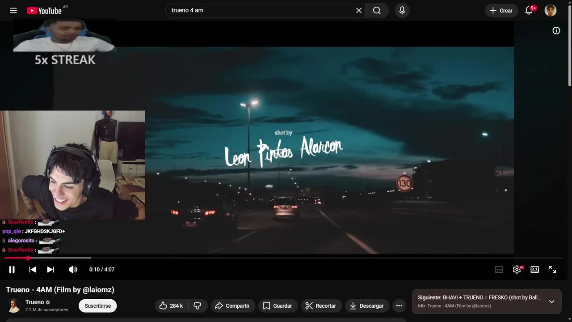Clip the video with Recortar
Screen dimensions: 572x322
[x=321, y=306]
